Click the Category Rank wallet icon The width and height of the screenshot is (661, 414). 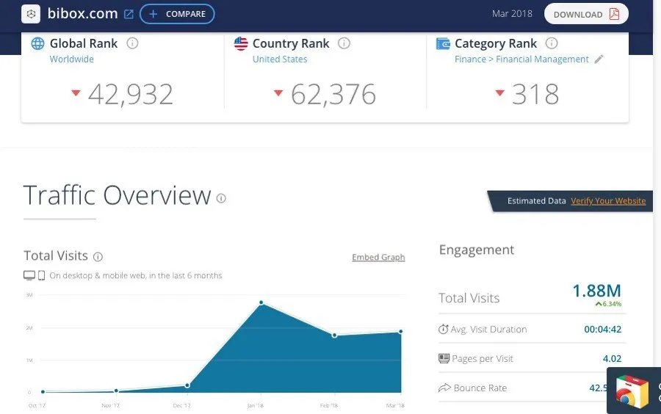(443, 43)
